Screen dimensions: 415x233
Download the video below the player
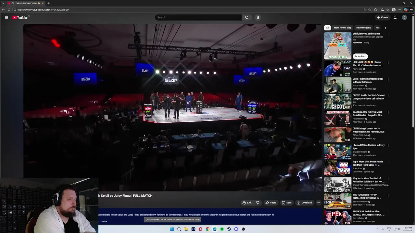point(304,203)
